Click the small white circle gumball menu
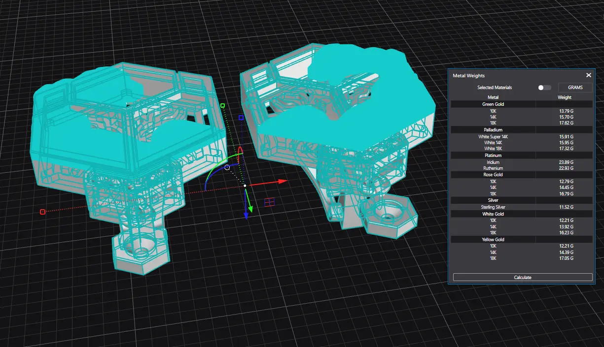Image resolution: width=604 pixels, height=347 pixels. pos(227,167)
